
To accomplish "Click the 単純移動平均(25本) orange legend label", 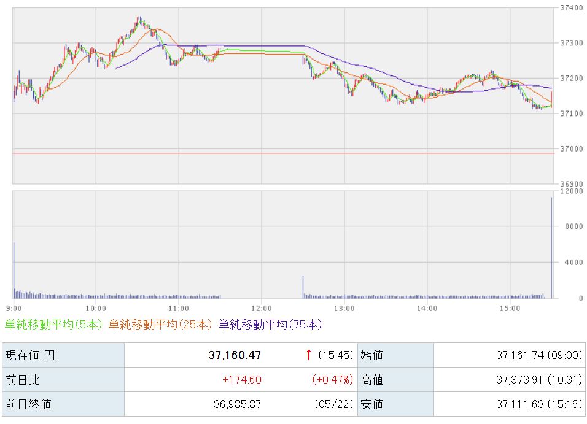I will point(160,324).
